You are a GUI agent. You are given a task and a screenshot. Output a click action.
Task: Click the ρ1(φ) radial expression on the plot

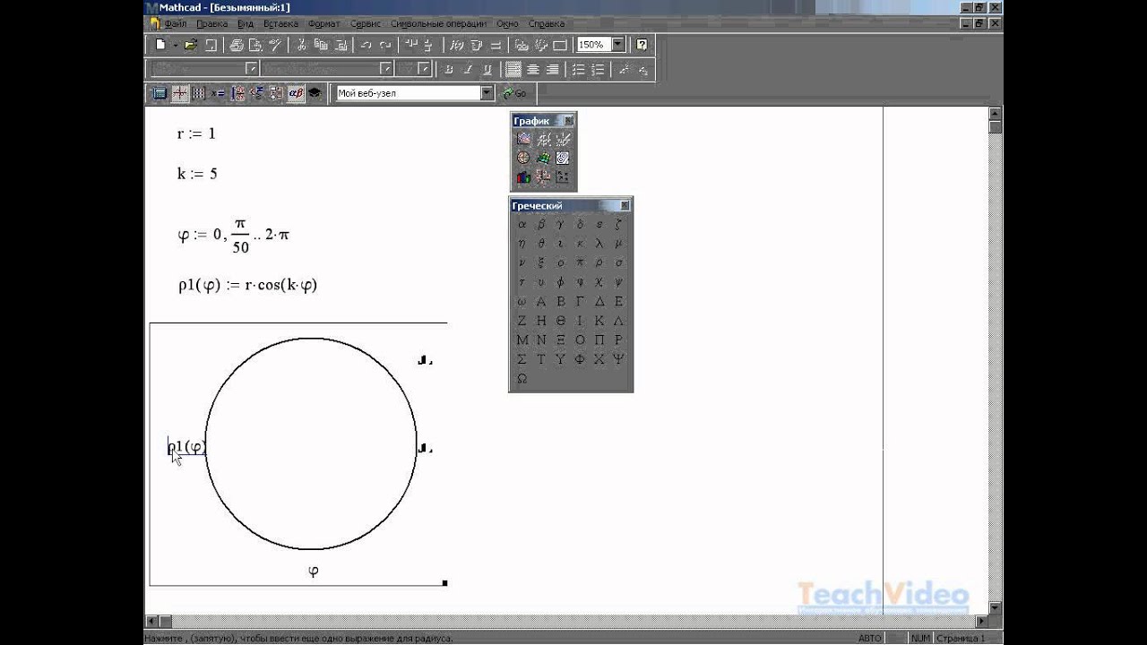[187, 446]
